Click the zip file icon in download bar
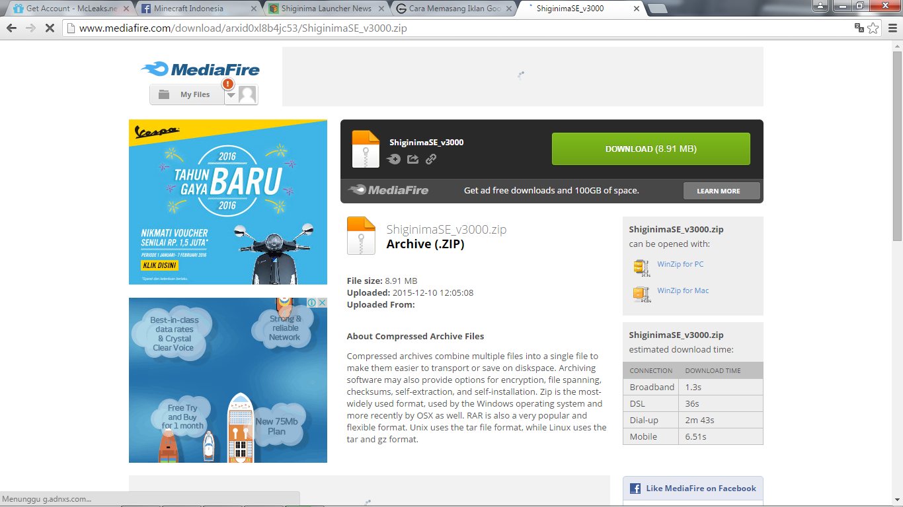The height and width of the screenshot is (507, 903). [366, 149]
